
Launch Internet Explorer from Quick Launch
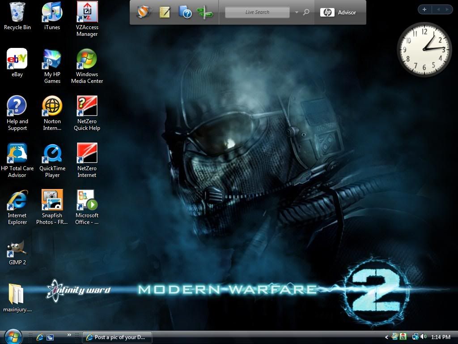coord(40,337)
